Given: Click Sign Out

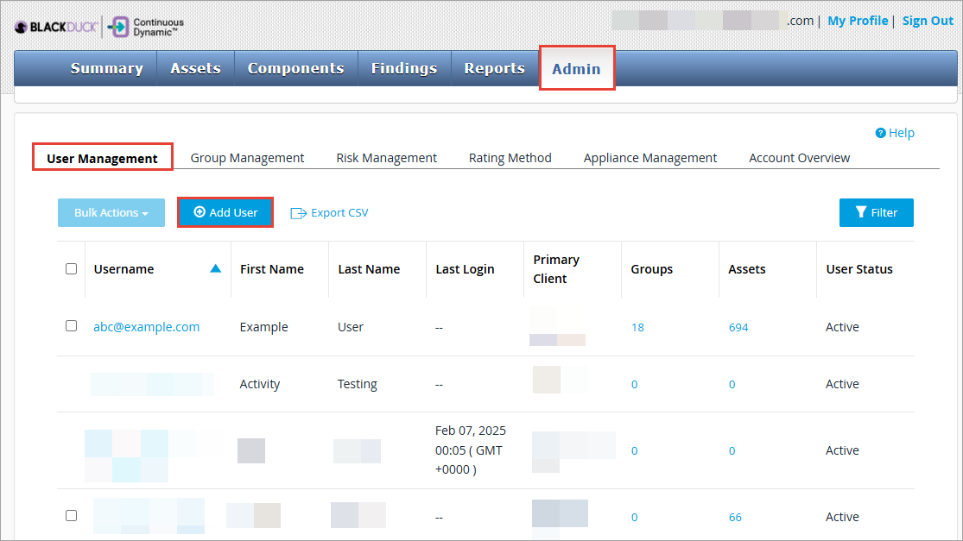Looking at the screenshot, I should click(x=928, y=21).
